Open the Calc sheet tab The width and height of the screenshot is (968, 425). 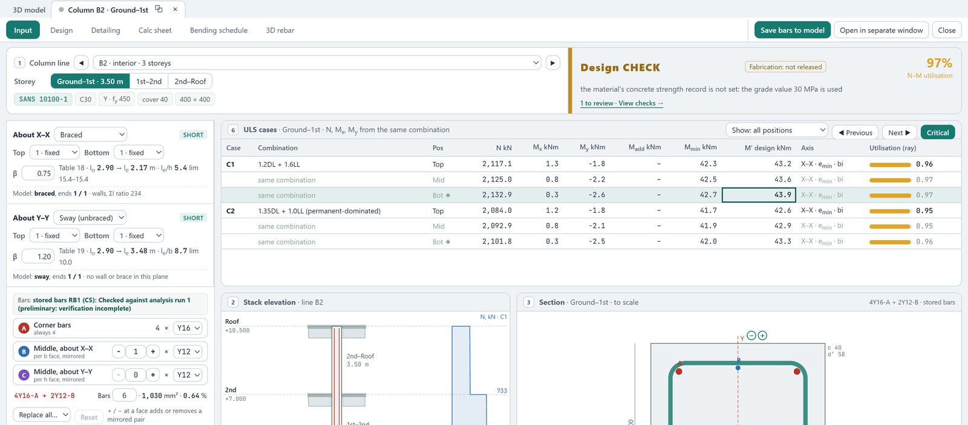[x=155, y=30]
